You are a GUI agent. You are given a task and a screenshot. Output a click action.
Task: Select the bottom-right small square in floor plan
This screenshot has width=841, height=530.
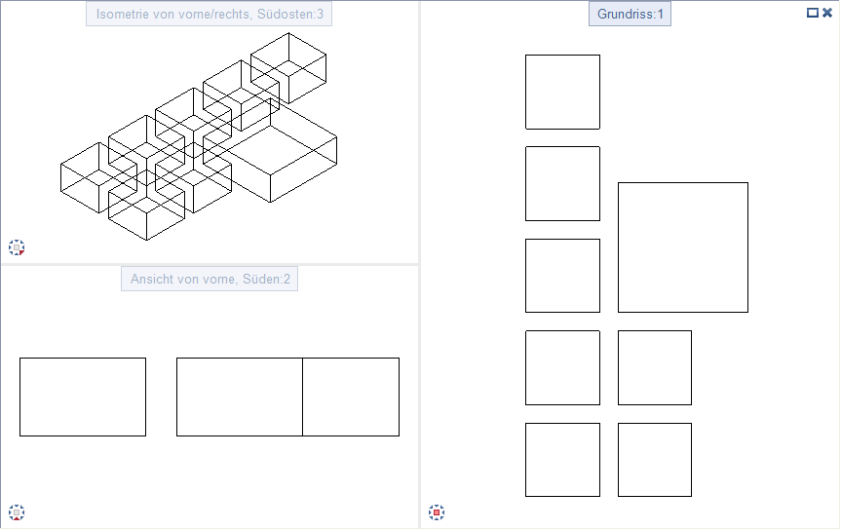(x=655, y=460)
